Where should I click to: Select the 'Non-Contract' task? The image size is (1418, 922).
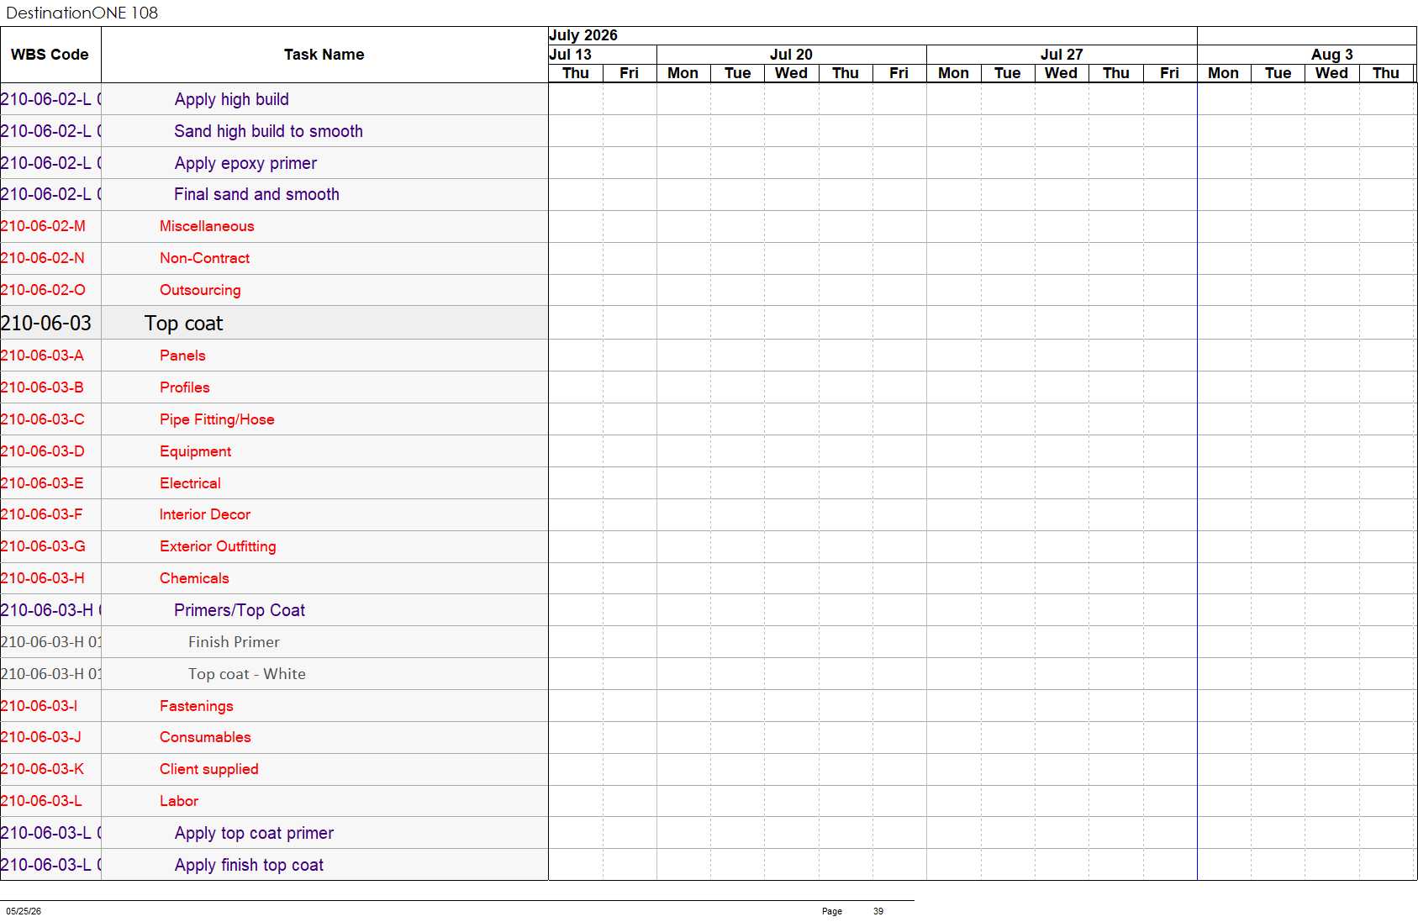204,258
